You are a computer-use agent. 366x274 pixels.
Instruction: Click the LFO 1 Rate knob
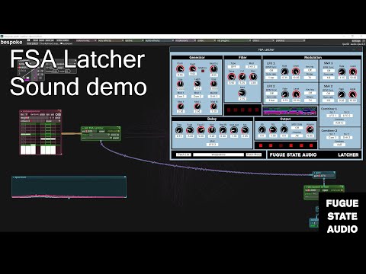[284, 72]
